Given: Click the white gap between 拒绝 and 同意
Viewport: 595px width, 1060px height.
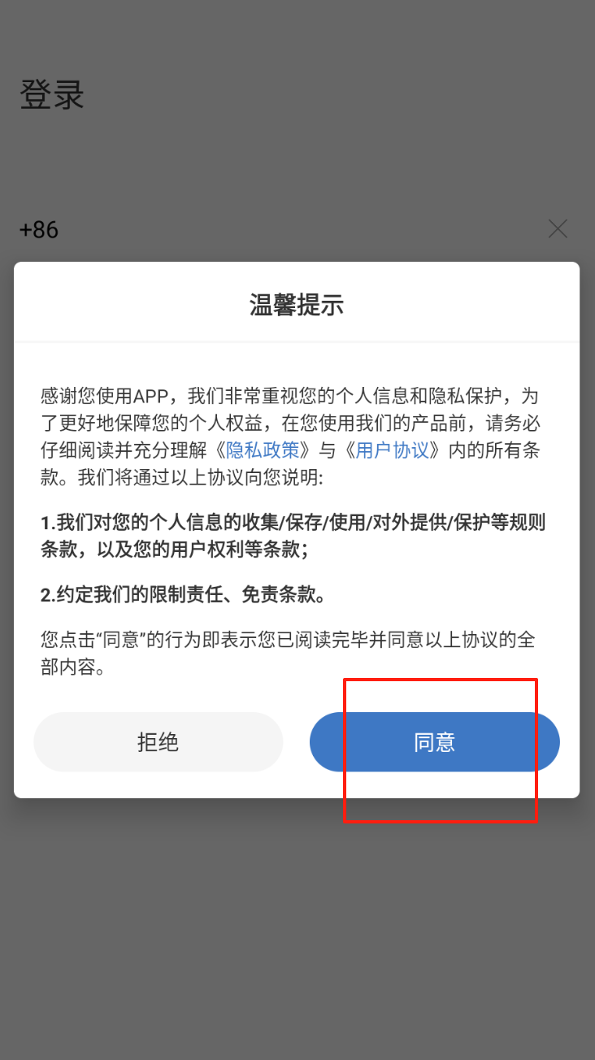Looking at the screenshot, I should (x=297, y=742).
